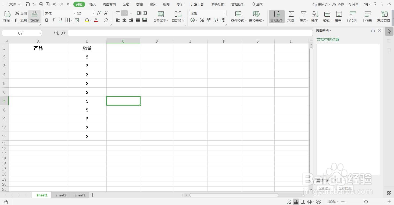Viewport: 394px width, 205px height.
Task: Click into the formula bar input
Action: (x=190, y=33)
